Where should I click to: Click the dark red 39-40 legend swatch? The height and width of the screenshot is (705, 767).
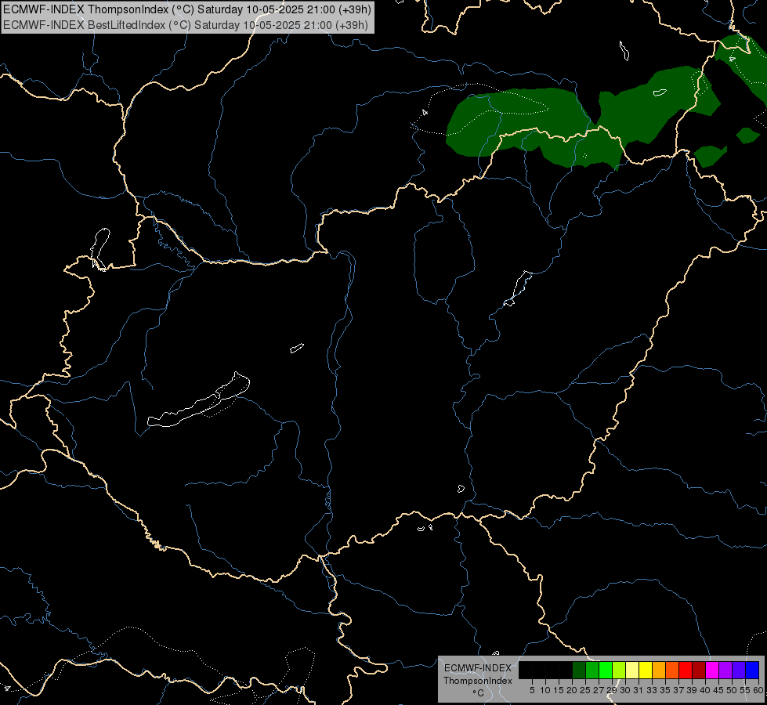click(699, 670)
